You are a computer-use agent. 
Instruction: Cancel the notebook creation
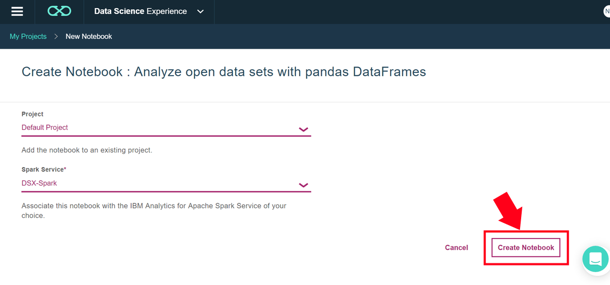pos(456,248)
